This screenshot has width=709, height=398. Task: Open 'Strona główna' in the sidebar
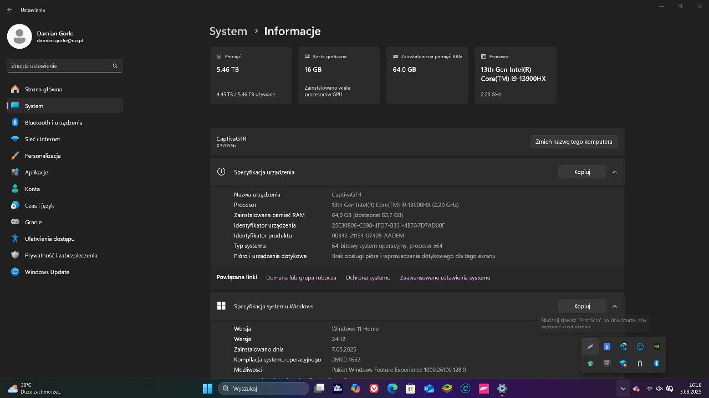point(65,89)
